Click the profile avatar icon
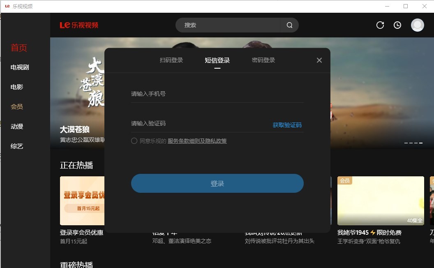Screen dimensions: 434x268 tap(417, 25)
